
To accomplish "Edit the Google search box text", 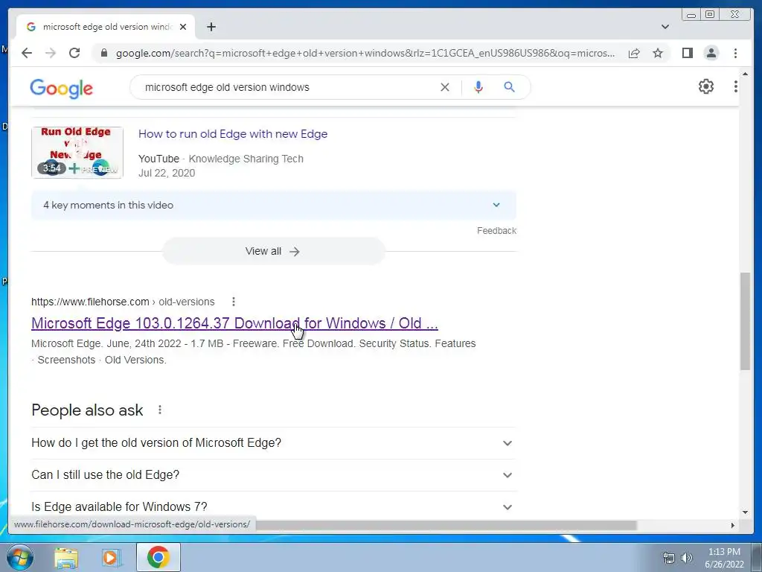I will click(286, 87).
